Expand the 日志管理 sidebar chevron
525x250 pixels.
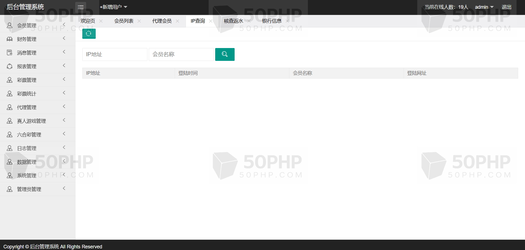[64, 147]
